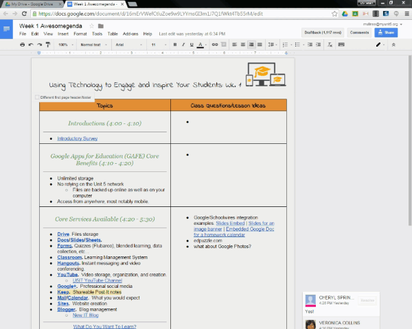Open the Format menu

tap(80, 34)
